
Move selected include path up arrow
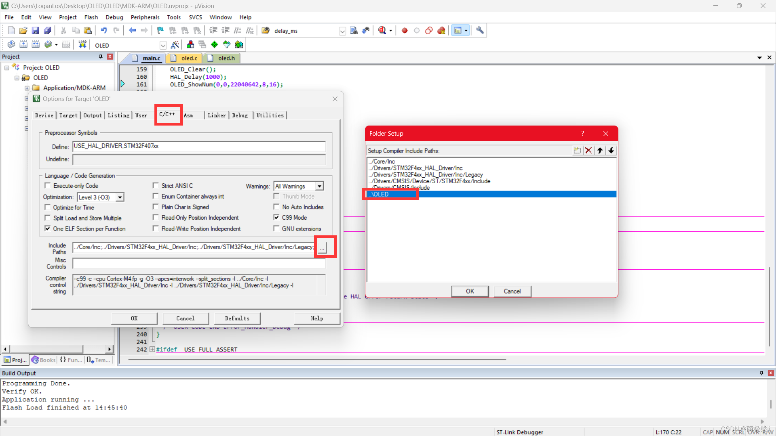coord(600,151)
